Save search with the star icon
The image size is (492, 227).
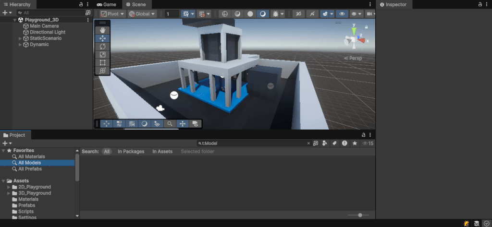[355, 143]
